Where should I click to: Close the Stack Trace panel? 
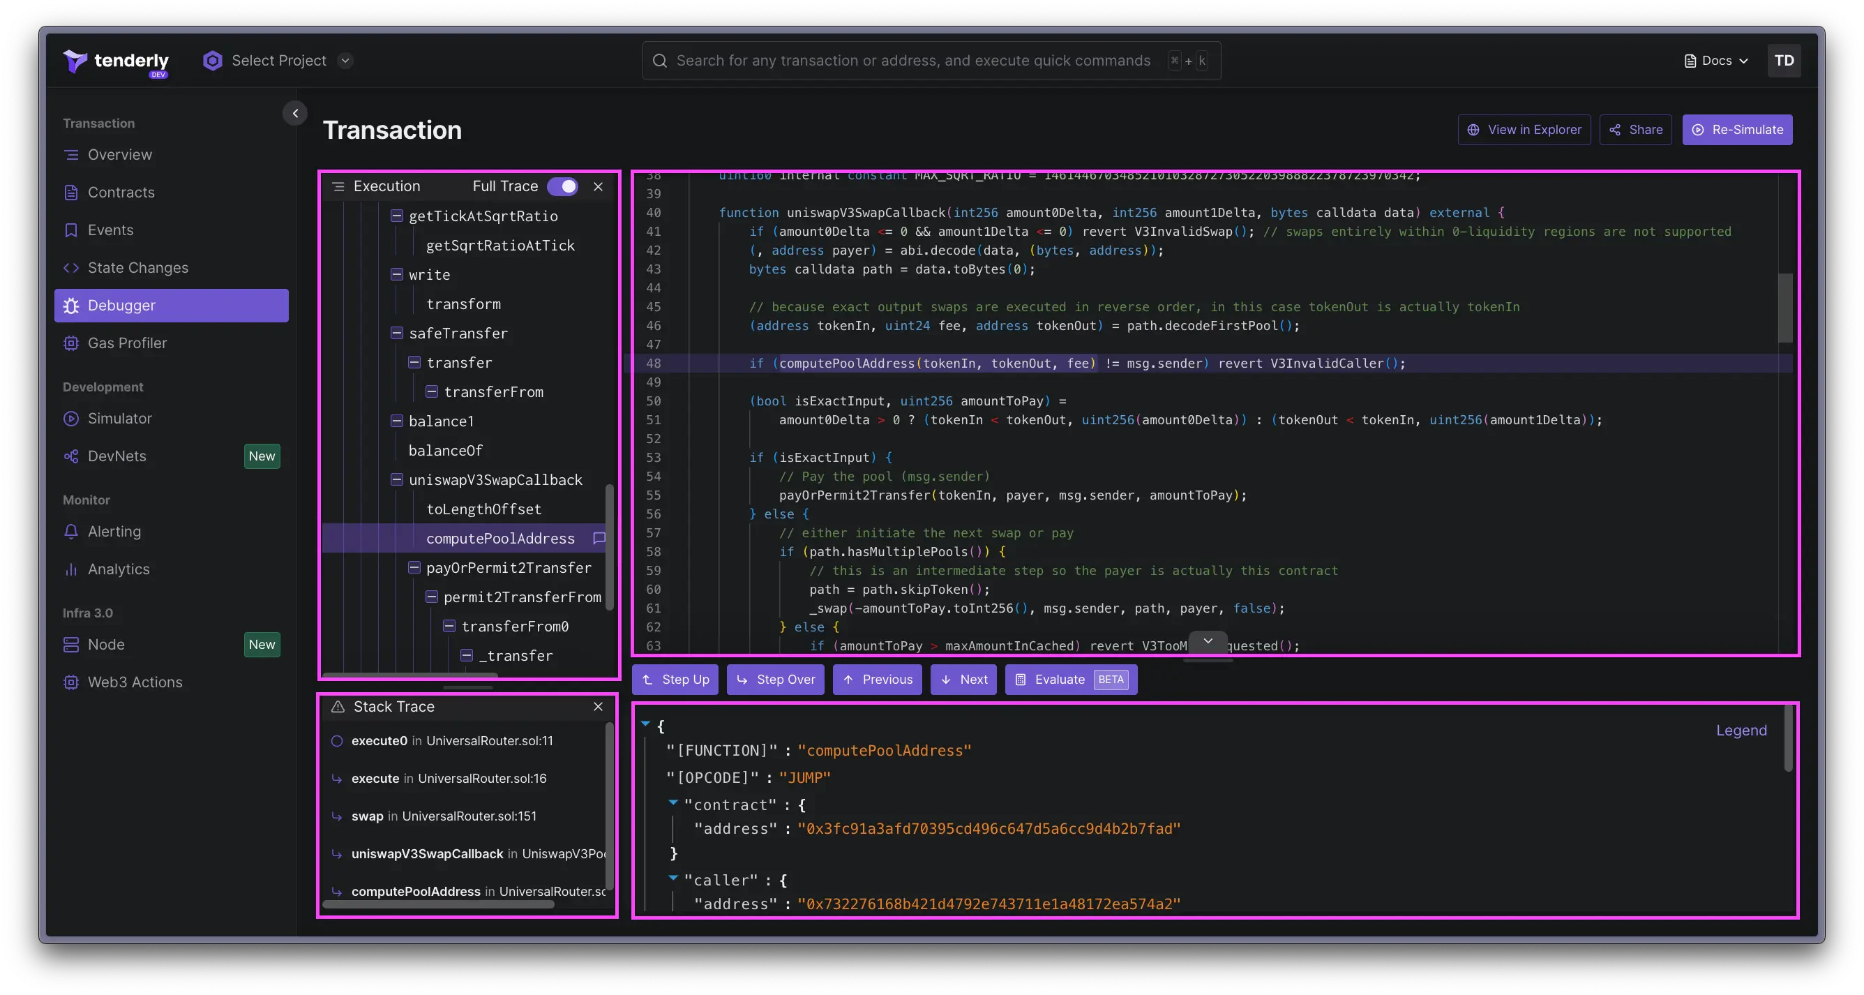pos(598,706)
